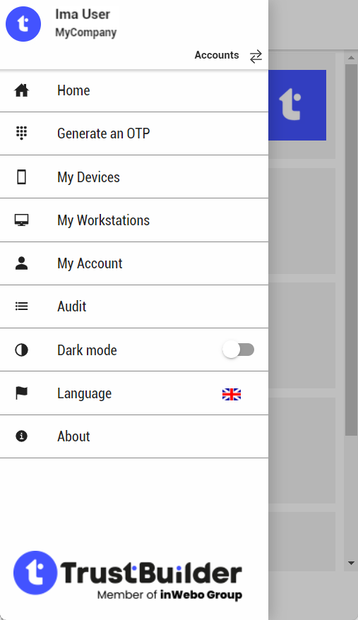The width and height of the screenshot is (358, 620).
Task: Open the Audit menu entry
Action: tap(134, 306)
